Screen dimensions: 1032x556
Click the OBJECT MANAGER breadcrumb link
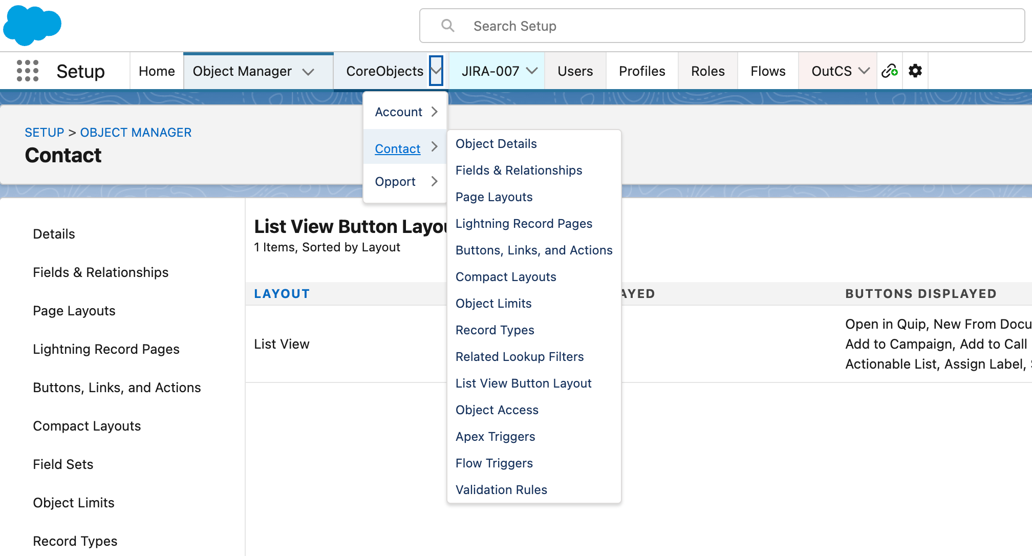(x=136, y=133)
